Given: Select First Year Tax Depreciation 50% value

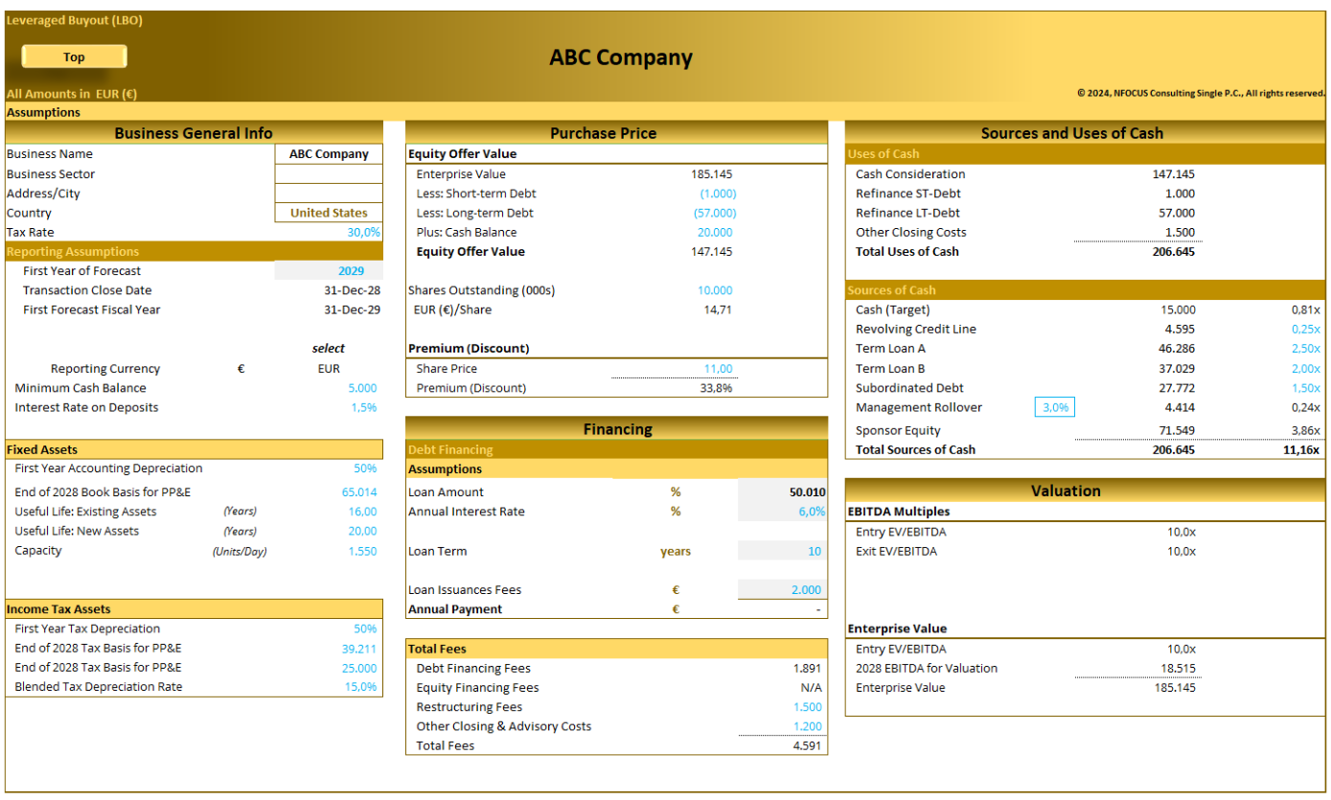Looking at the screenshot, I should click(x=365, y=629).
